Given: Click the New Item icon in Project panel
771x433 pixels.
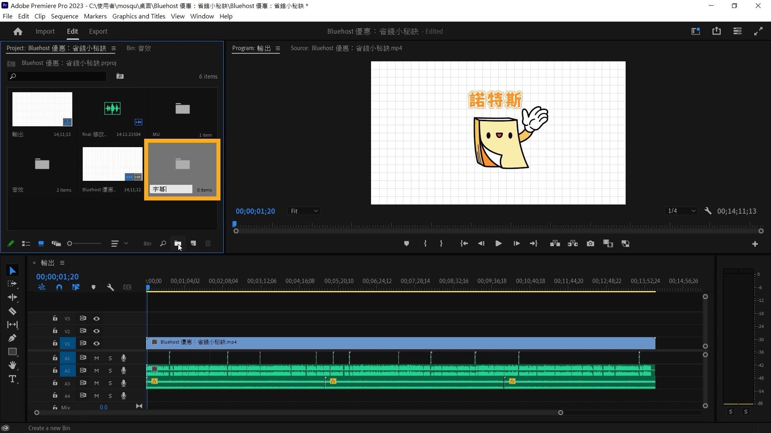Looking at the screenshot, I should pos(193,243).
